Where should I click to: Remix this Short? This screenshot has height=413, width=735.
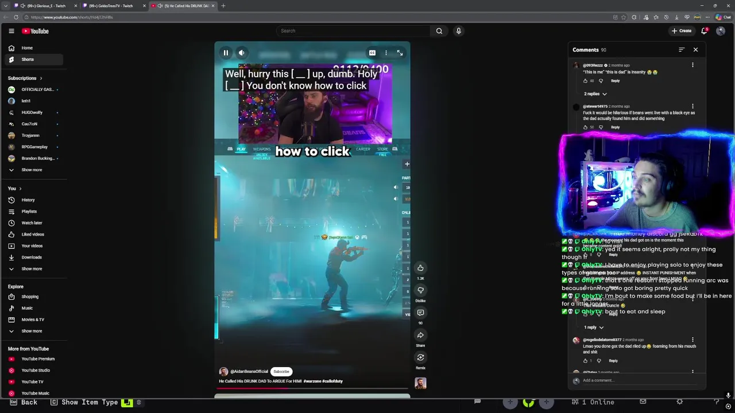point(420,357)
